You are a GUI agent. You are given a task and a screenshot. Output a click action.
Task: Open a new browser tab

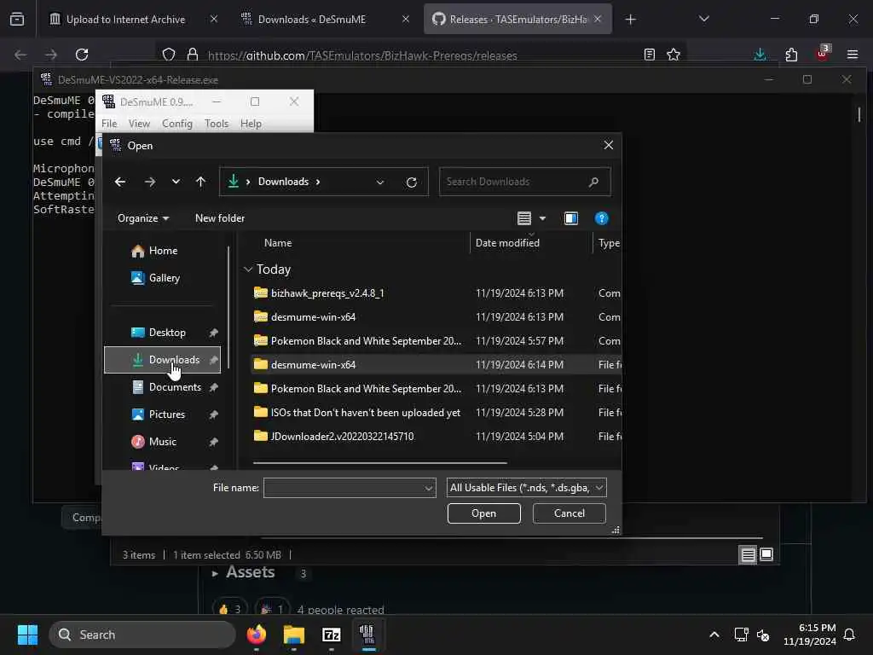pos(630,20)
